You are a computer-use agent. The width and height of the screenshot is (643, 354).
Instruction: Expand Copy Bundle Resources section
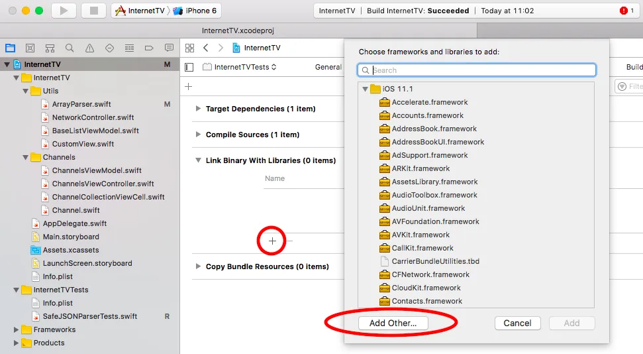198,266
